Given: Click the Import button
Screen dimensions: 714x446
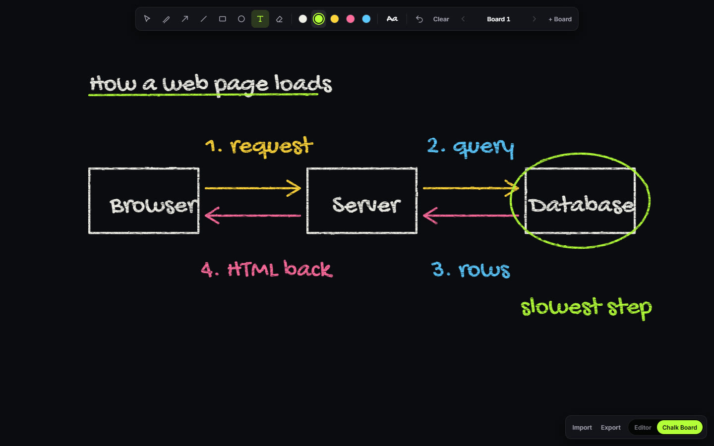Looking at the screenshot, I should click(x=582, y=427).
